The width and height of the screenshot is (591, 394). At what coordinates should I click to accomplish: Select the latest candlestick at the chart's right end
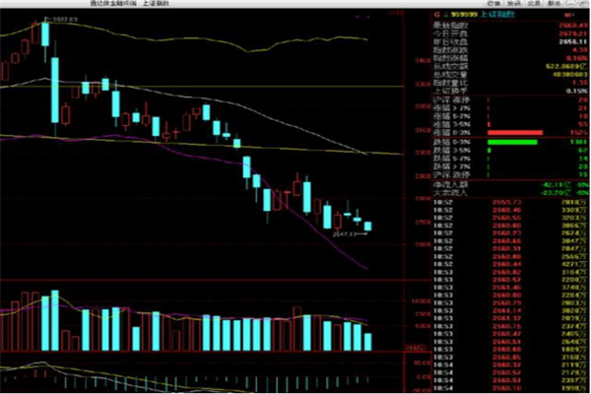(368, 227)
